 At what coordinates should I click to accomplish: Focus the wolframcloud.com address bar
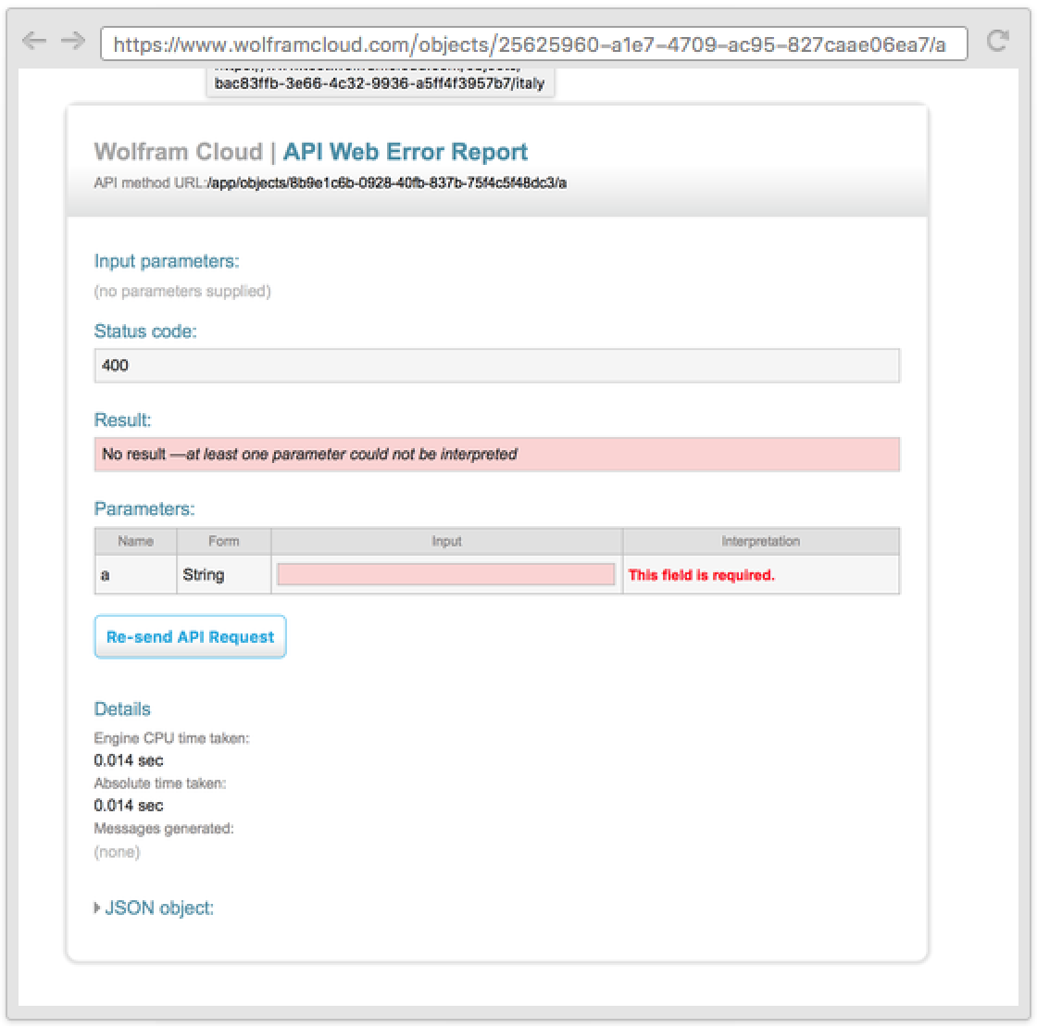pos(532,44)
